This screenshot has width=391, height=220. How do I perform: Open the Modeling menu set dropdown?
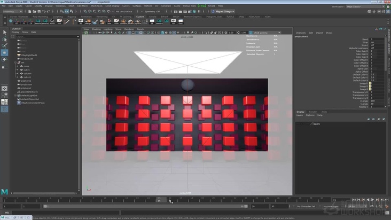tap(13, 11)
